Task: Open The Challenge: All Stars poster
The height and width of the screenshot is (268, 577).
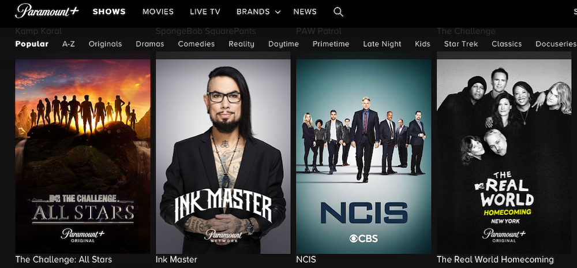Action: (83, 156)
